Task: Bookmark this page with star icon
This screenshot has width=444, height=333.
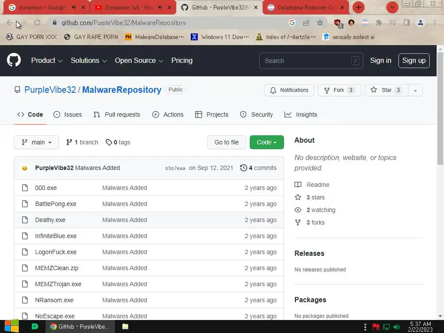Action: (x=320, y=23)
